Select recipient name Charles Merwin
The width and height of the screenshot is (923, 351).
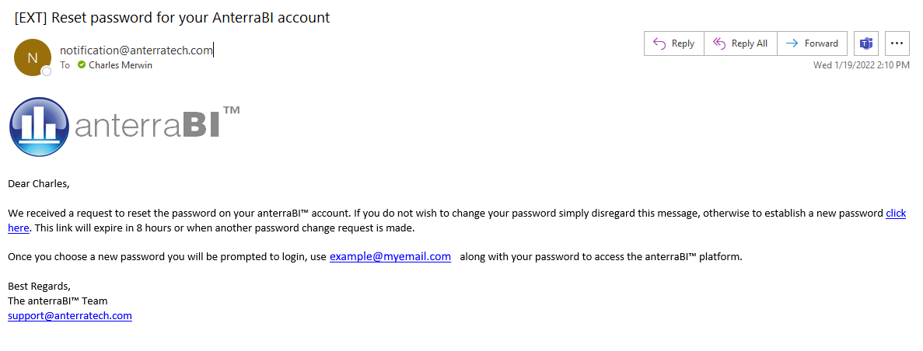click(x=120, y=65)
